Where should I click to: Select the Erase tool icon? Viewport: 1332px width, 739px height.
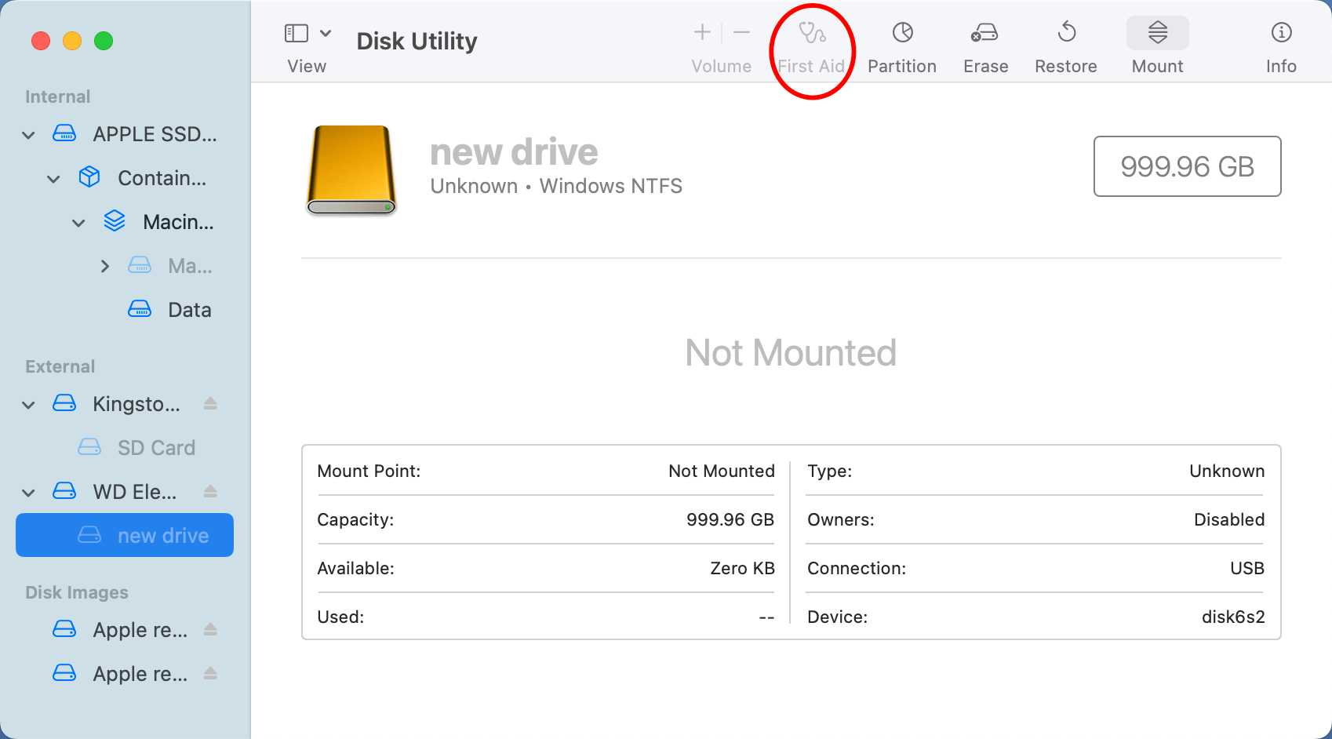click(984, 43)
